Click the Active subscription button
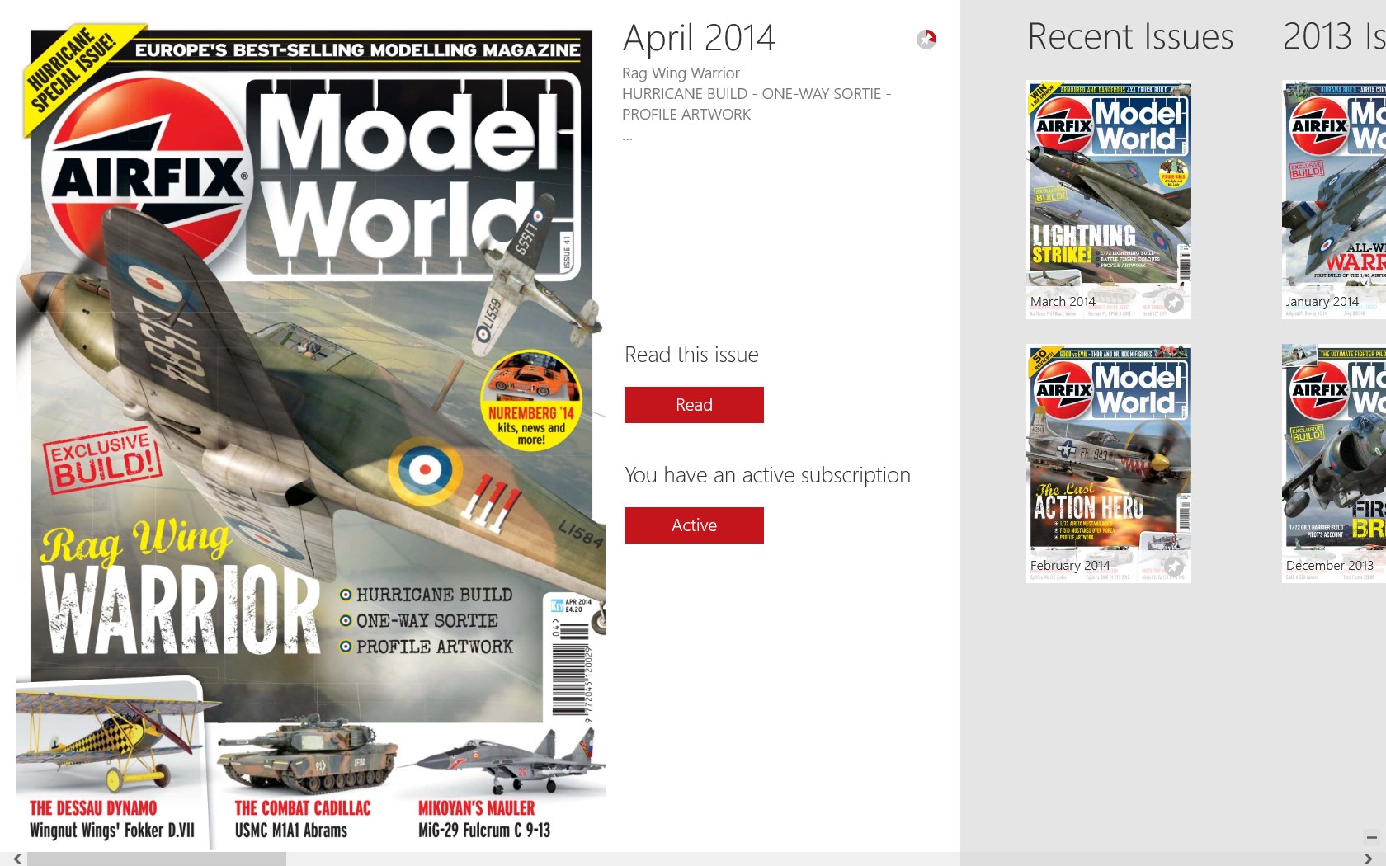Image resolution: width=1386 pixels, height=866 pixels. coord(694,525)
